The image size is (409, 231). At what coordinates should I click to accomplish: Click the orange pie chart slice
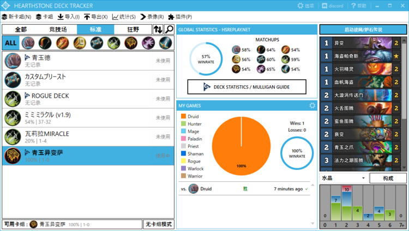pyautogui.click(x=241, y=146)
